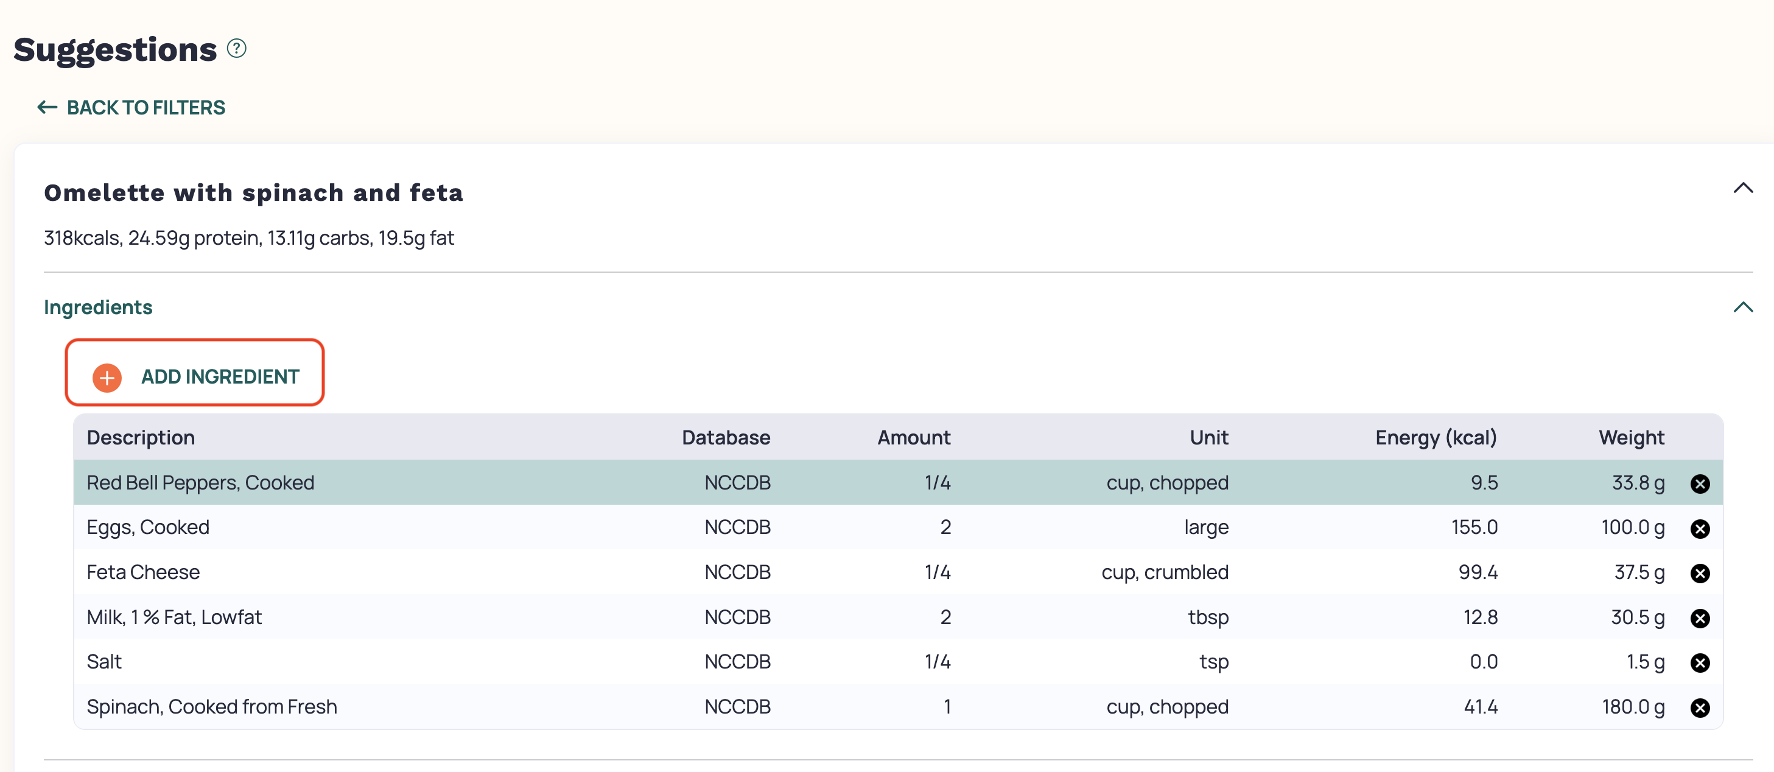Click the Back to Filters arrow icon

tap(47, 107)
